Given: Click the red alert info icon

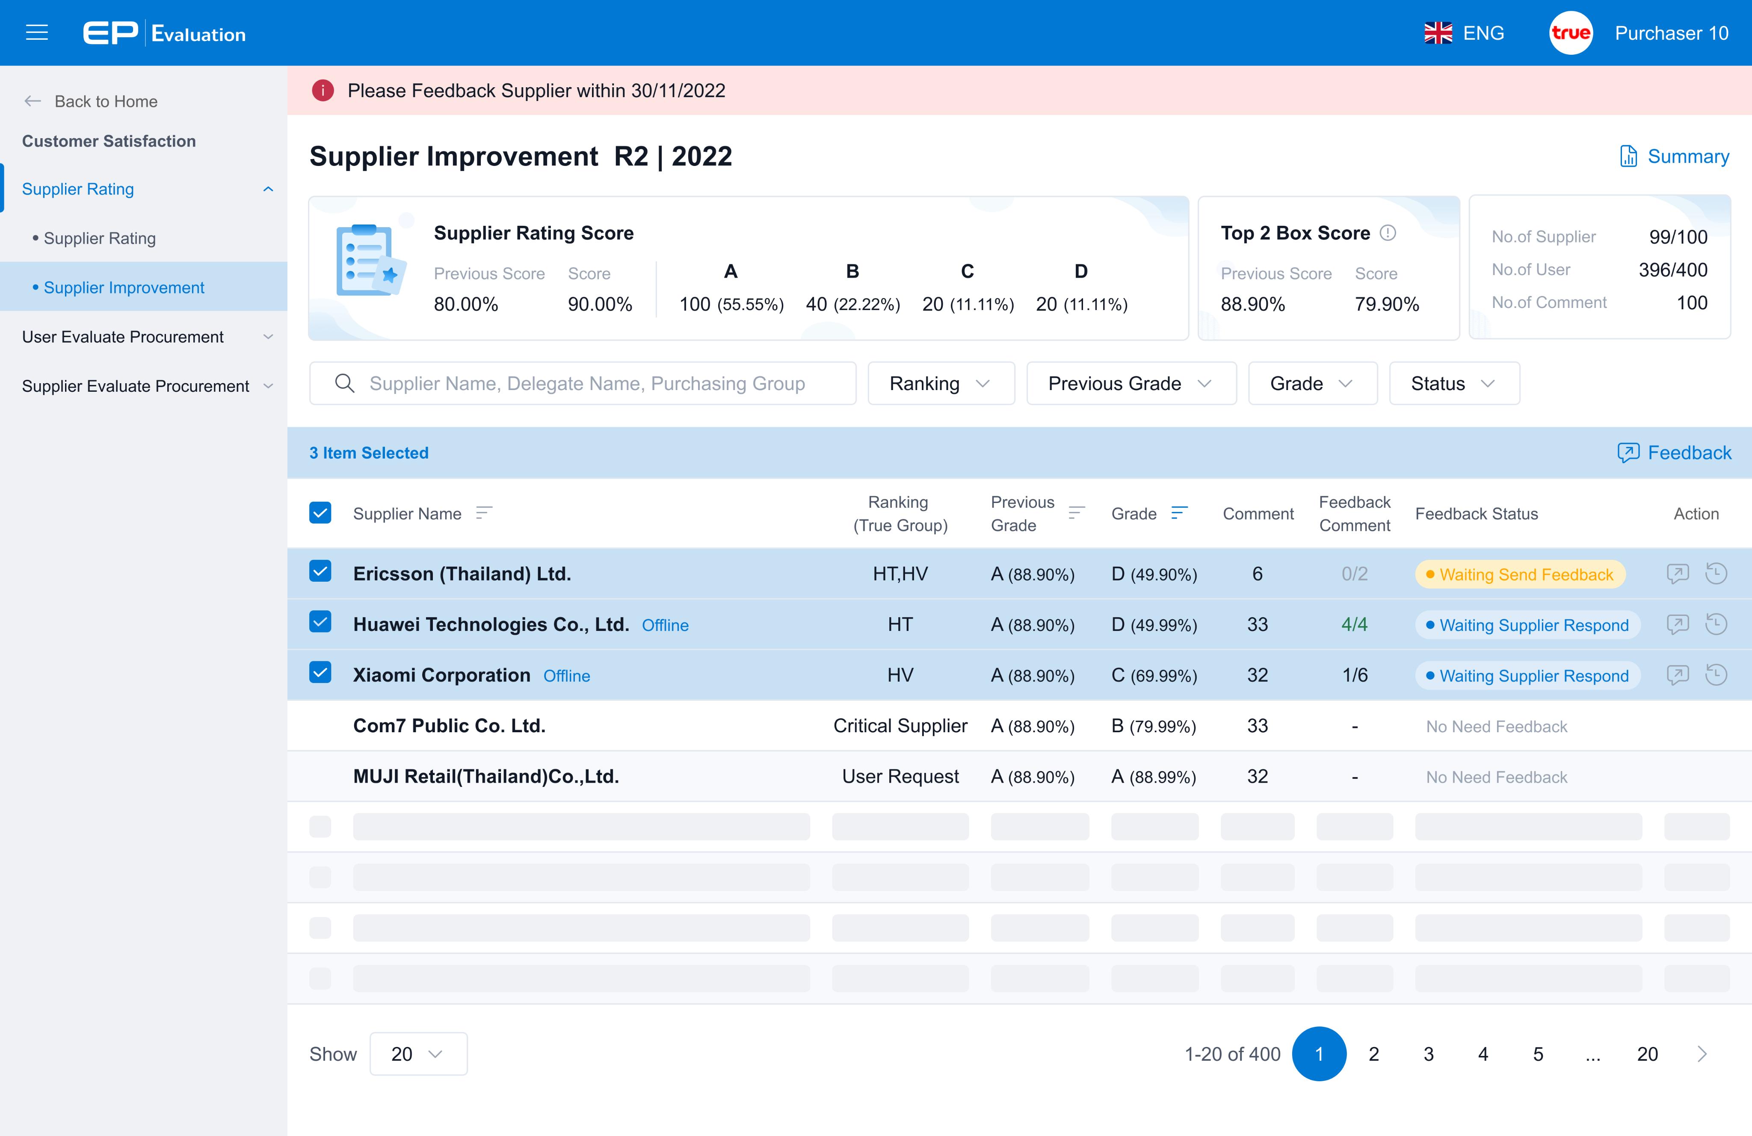Looking at the screenshot, I should [x=323, y=91].
